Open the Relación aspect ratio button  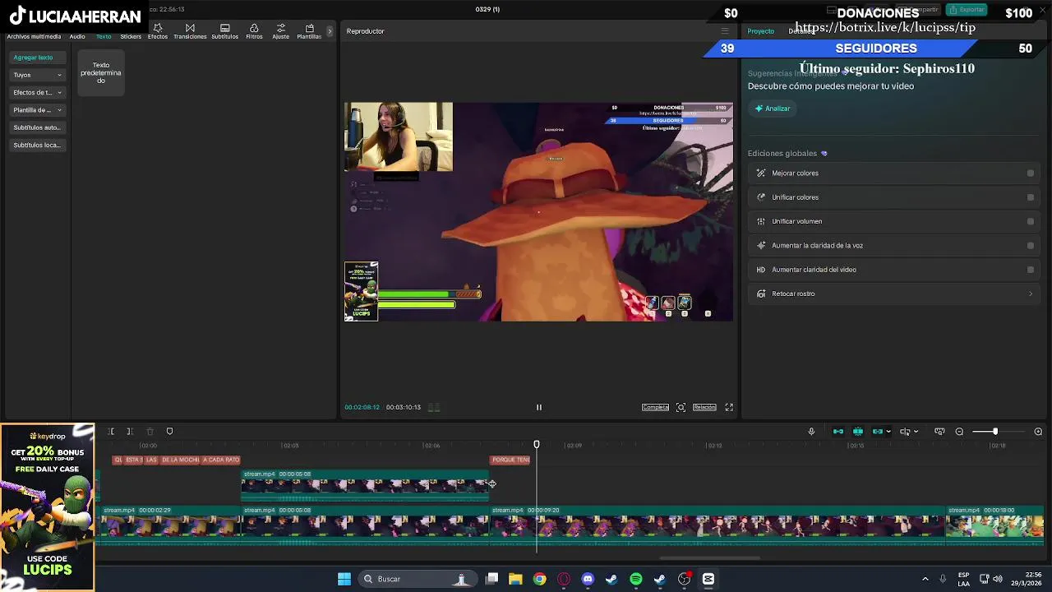click(x=704, y=407)
